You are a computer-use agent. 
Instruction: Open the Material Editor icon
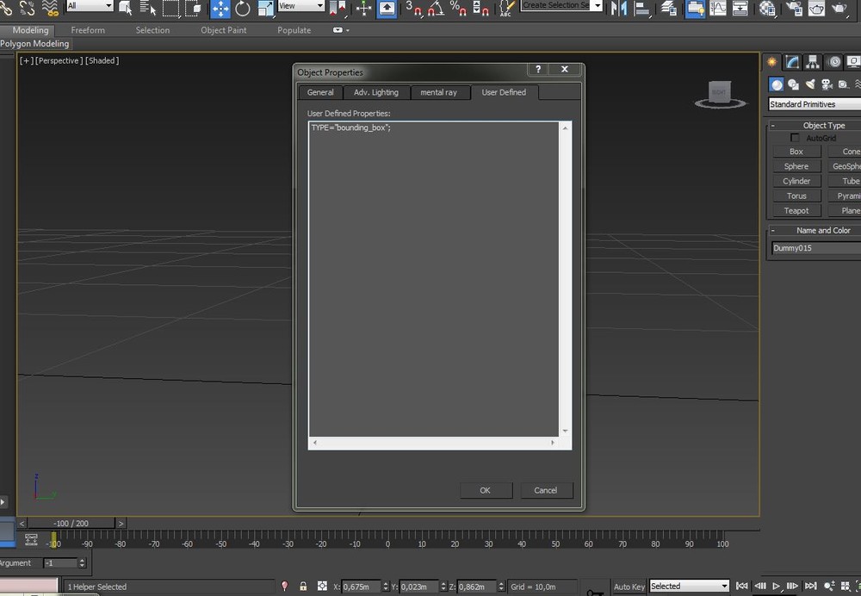pos(768,9)
